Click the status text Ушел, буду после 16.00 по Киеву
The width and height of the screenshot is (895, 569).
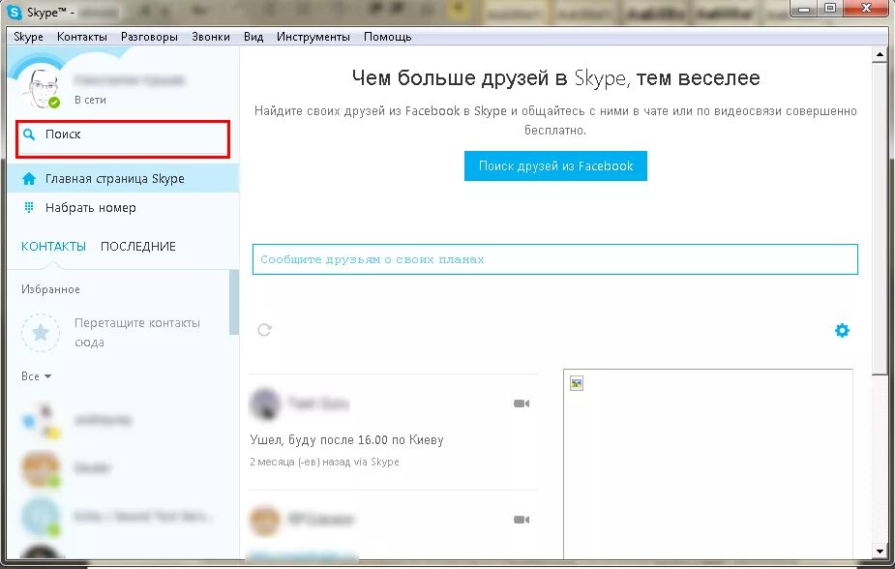(x=346, y=440)
